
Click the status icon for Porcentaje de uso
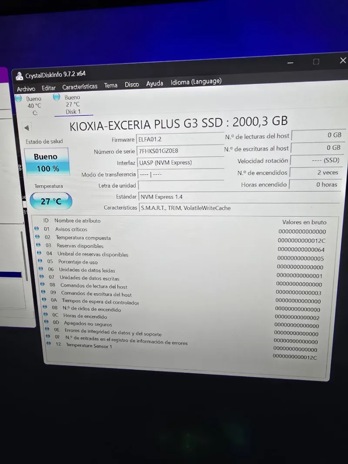click(40, 261)
